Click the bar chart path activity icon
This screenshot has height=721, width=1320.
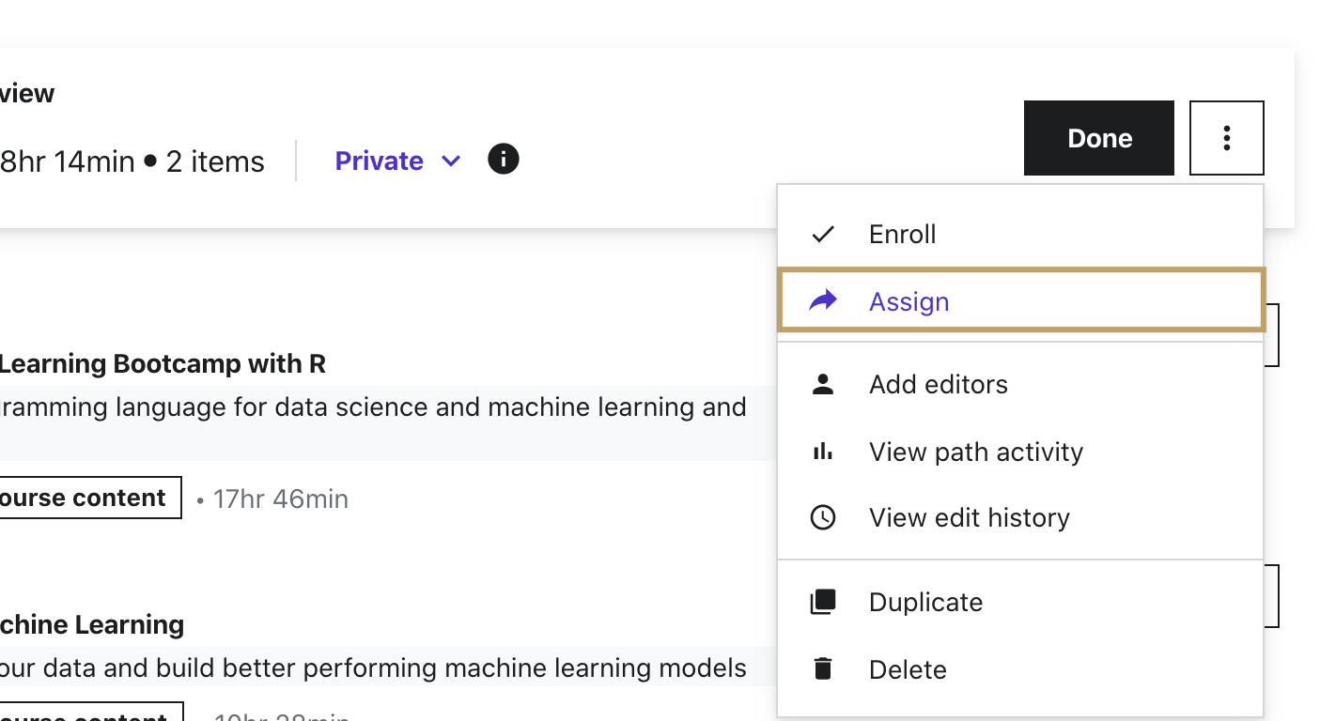pyautogui.click(x=823, y=452)
